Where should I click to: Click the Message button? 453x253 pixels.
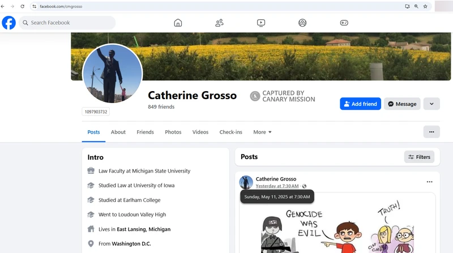402,104
